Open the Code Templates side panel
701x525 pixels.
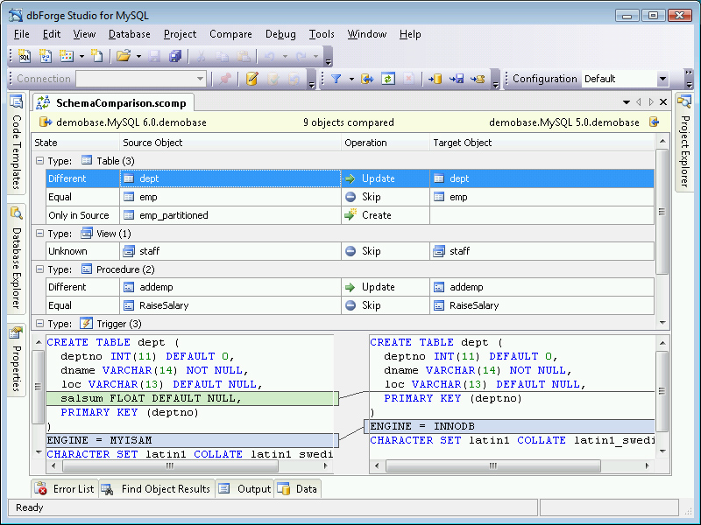pyautogui.click(x=16, y=143)
